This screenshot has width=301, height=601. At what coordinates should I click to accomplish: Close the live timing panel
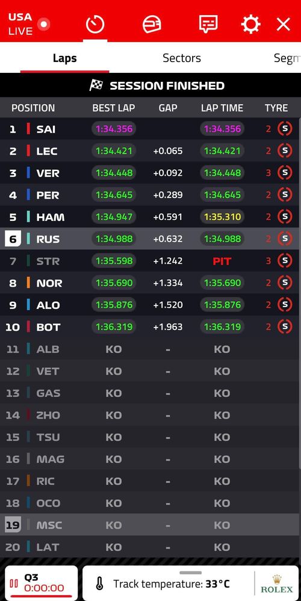point(284,25)
